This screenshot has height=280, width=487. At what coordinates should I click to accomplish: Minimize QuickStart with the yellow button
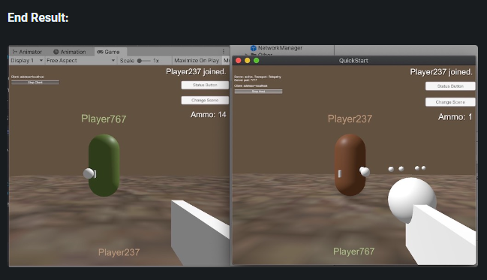point(248,60)
